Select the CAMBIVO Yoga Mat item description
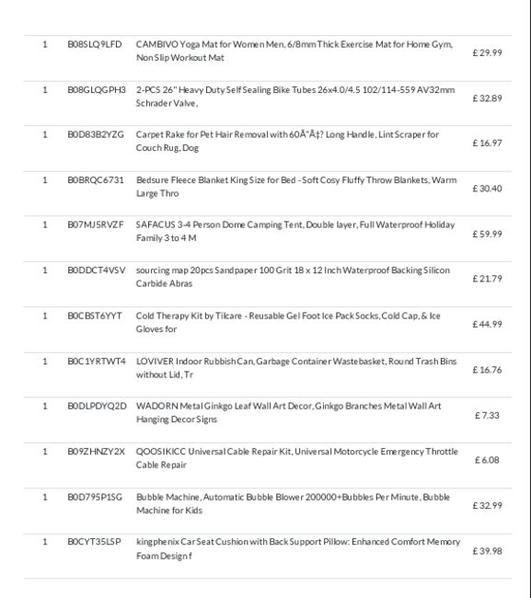531x598 pixels. [294, 51]
